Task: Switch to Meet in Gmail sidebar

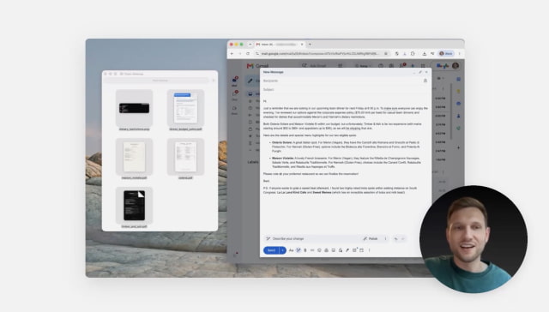Action: coord(234,110)
